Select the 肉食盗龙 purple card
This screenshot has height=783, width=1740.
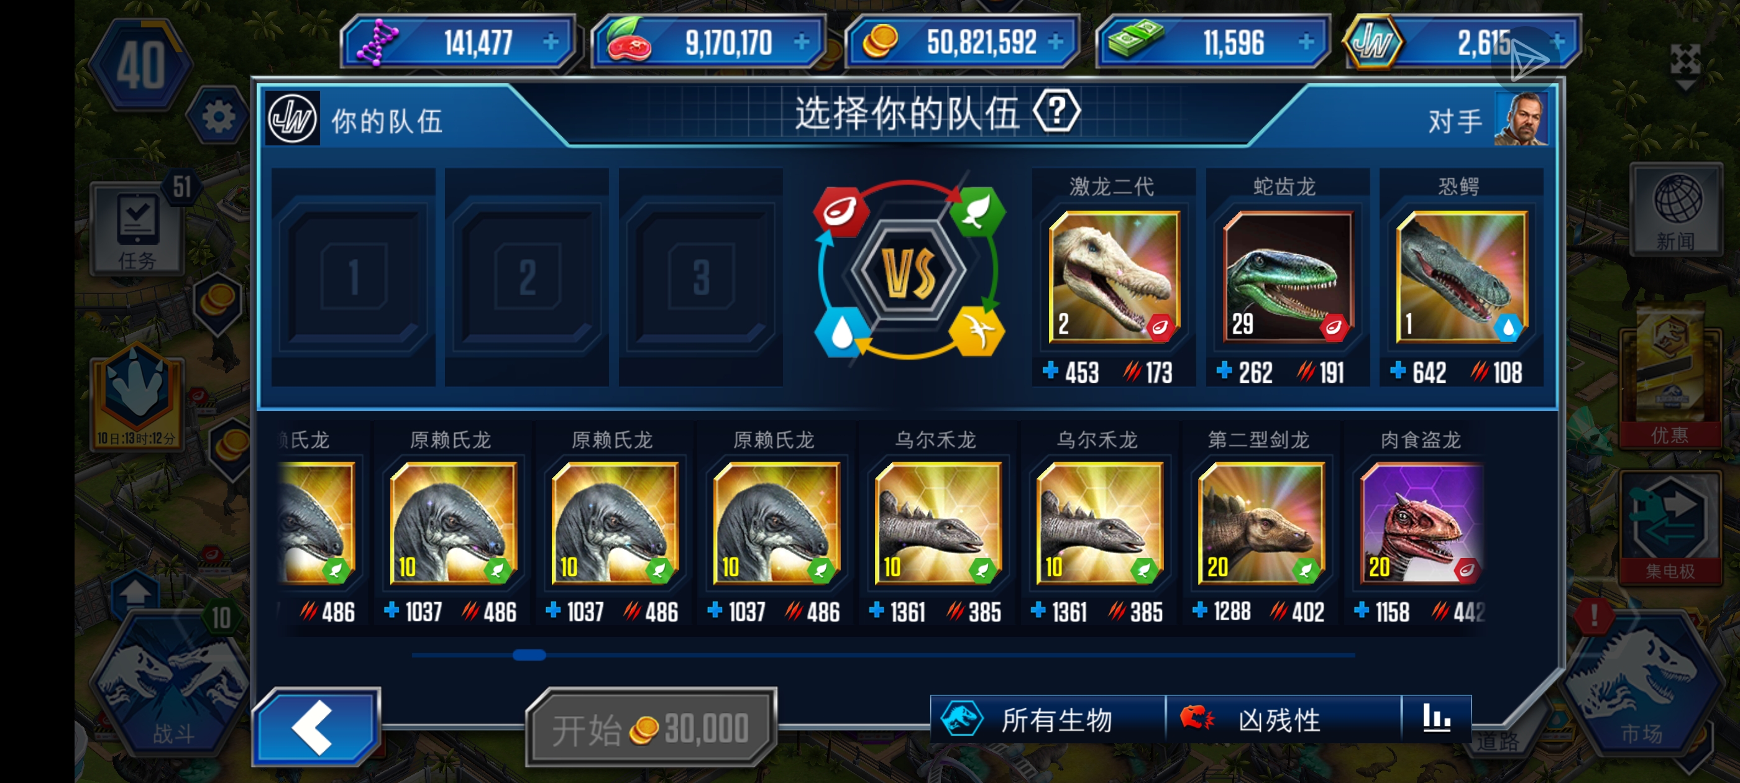1421,523
